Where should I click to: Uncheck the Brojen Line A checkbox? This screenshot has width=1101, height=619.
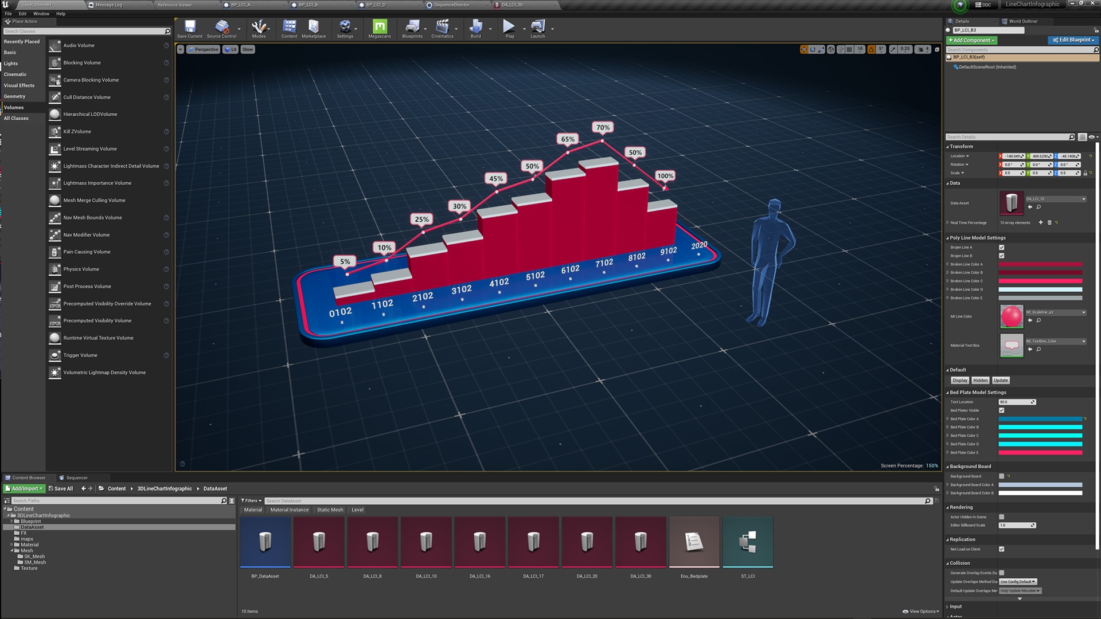click(1001, 247)
